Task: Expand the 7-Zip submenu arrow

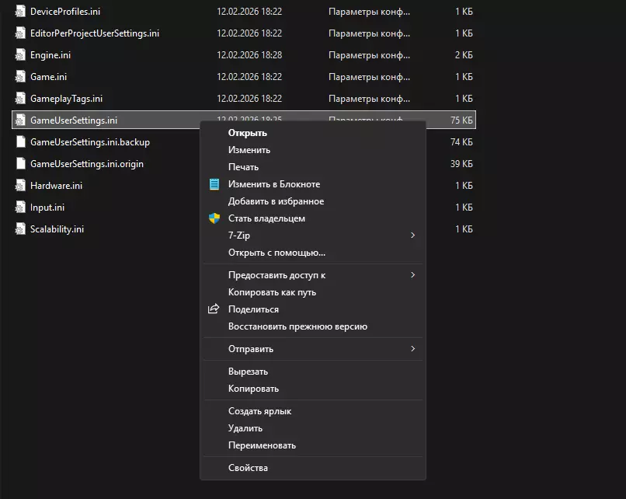Action: click(412, 236)
